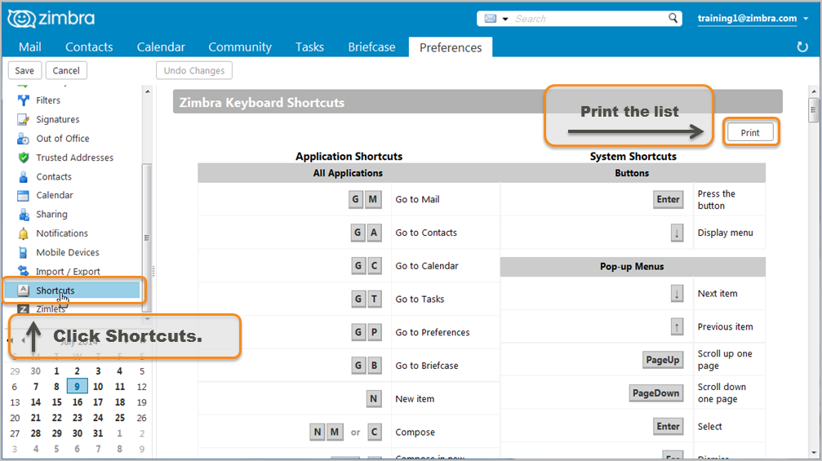
Task: Click the main pane vertical scrollbar thumb
Action: tap(813, 109)
